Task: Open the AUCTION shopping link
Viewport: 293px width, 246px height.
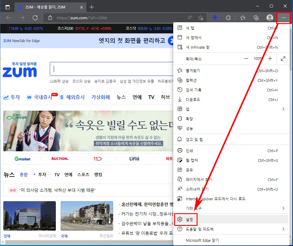Action: coord(60,159)
